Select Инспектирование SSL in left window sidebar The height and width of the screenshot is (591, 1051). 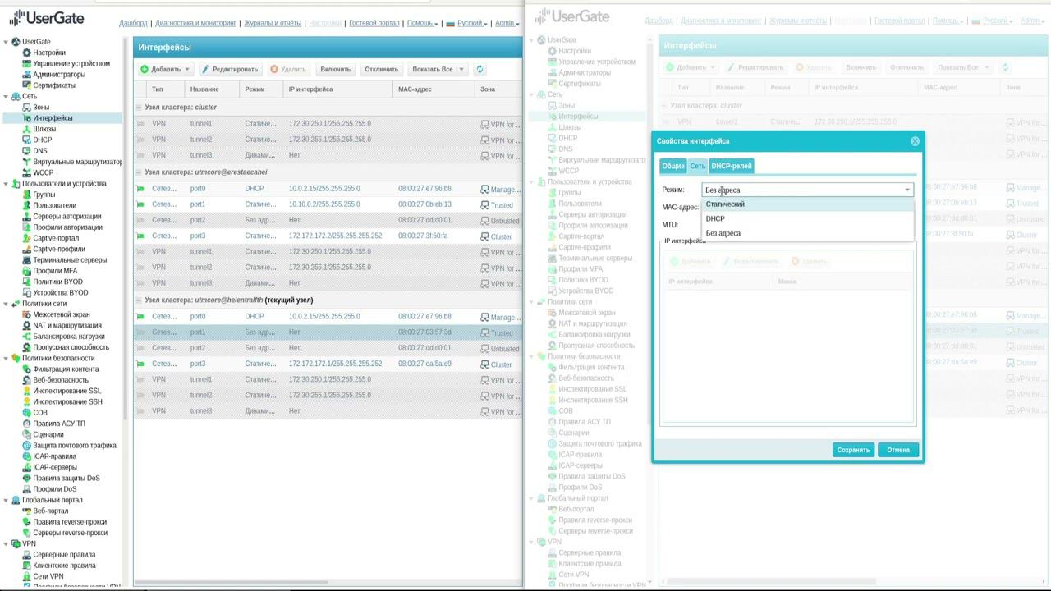pos(67,391)
